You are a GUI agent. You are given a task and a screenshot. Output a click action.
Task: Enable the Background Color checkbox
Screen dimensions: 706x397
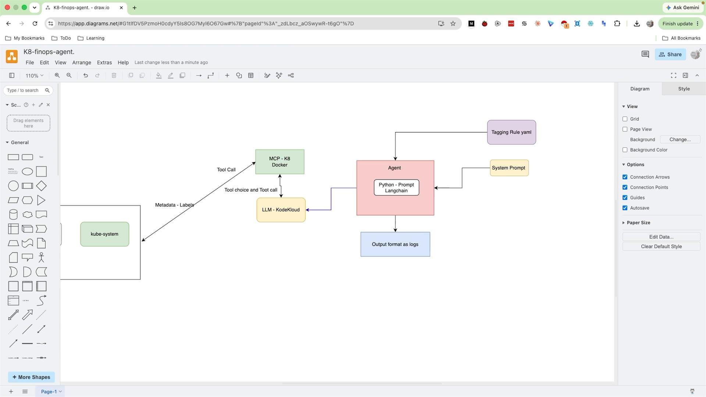coord(625,150)
